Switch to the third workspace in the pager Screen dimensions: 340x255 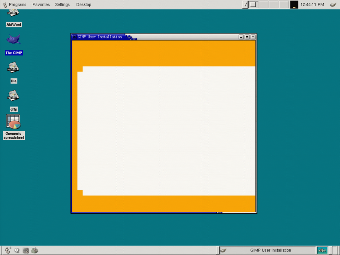[x=274, y=4]
